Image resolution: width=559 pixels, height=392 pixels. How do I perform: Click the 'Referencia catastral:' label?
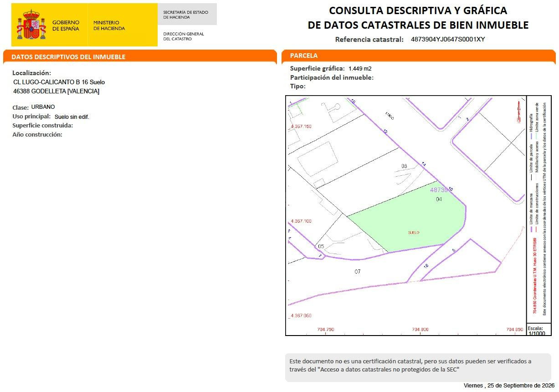pyautogui.click(x=369, y=39)
